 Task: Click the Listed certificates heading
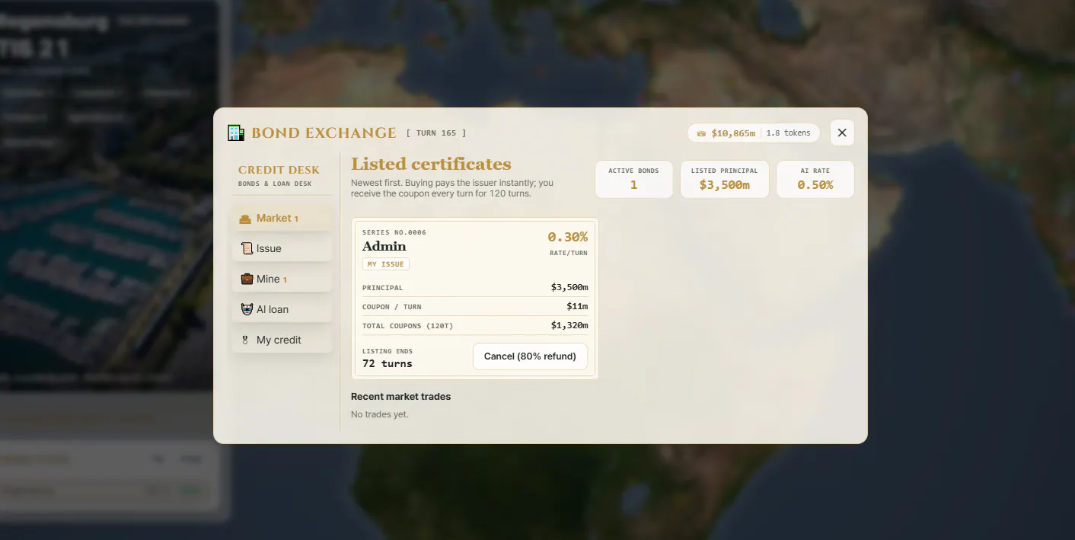[431, 164]
